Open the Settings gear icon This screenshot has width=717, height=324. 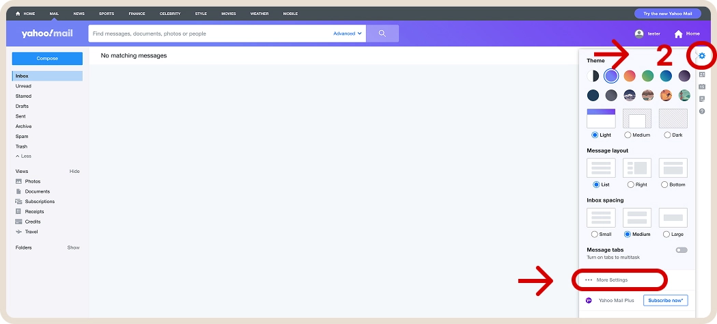coord(702,56)
